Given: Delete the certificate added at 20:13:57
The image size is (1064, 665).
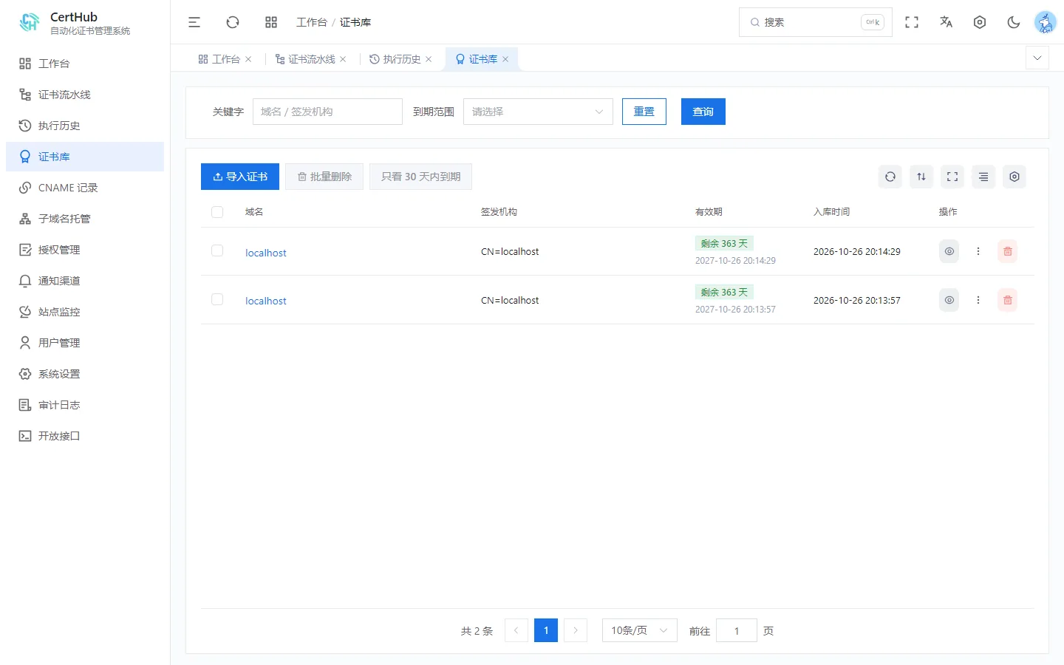Looking at the screenshot, I should pos(1007,300).
